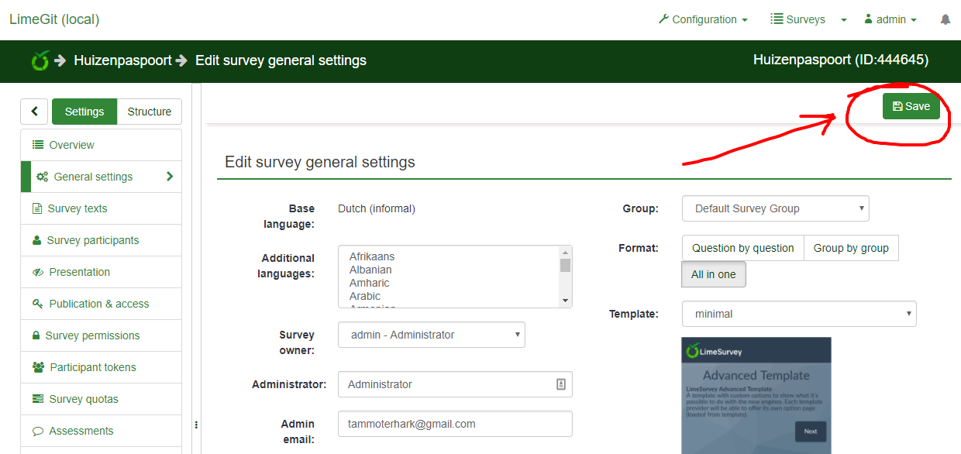
Task: Click the Save button
Action: tap(911, 106)
